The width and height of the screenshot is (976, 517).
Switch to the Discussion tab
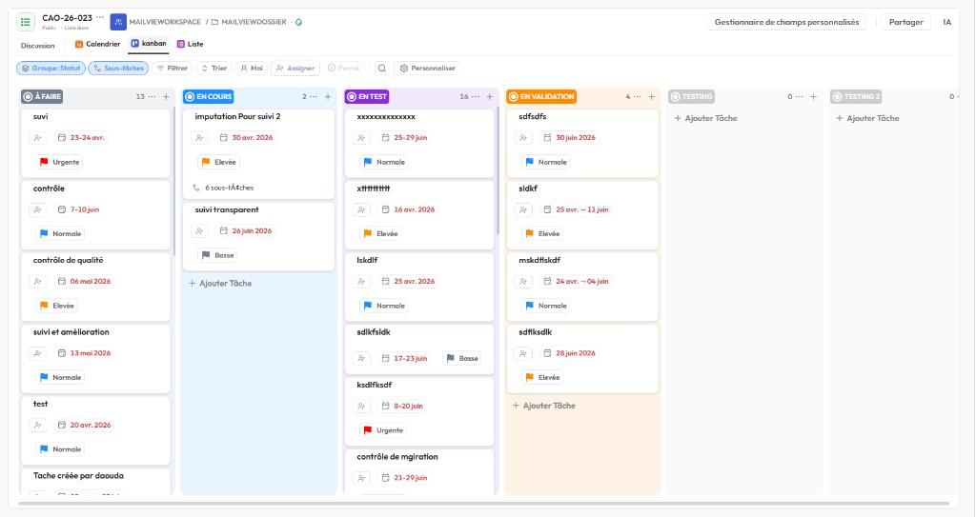click(x=37, y=46)
